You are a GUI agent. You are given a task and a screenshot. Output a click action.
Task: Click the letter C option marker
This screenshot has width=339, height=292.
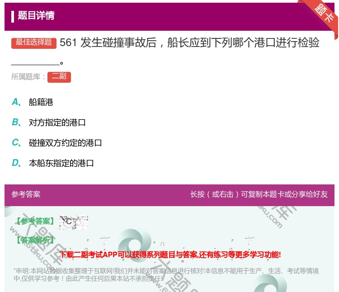[16, 143]
